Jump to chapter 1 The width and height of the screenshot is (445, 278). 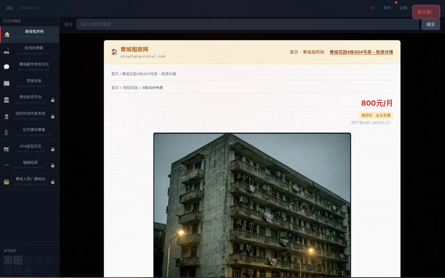[x=8, y=260]
